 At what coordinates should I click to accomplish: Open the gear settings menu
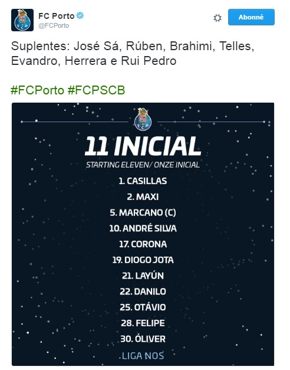tap(218, 18)
